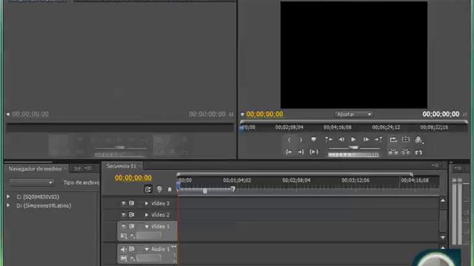Go to next marker in Program monitor

pyautogui.click(x=378, y=140)
